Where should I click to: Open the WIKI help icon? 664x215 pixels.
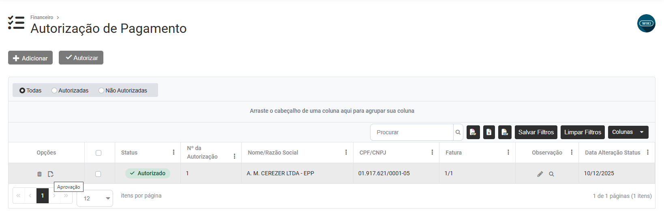coord(646,24)
